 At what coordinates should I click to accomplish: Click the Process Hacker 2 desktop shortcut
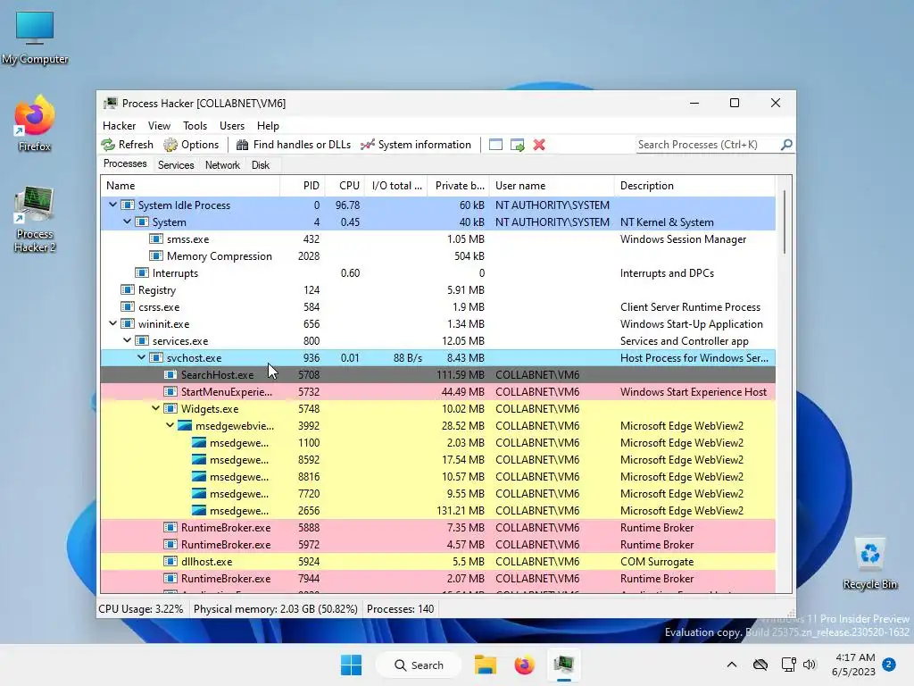point(35,219)
